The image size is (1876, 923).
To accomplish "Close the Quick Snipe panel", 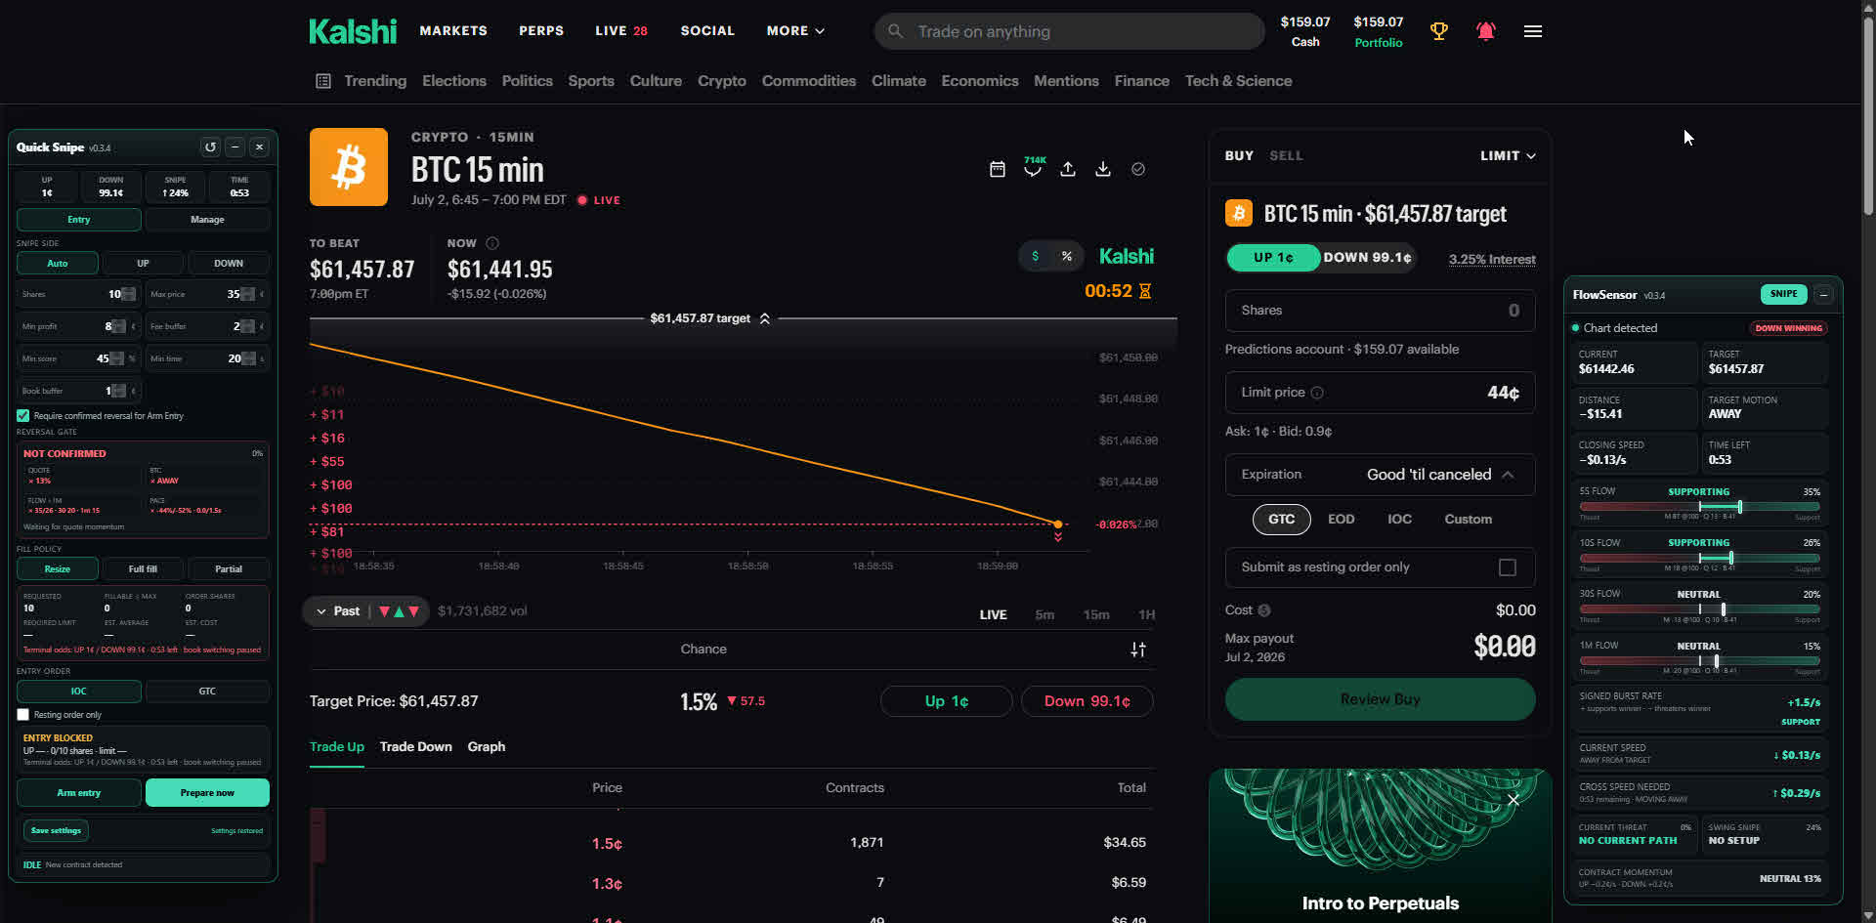I will (x=259, y=147).
